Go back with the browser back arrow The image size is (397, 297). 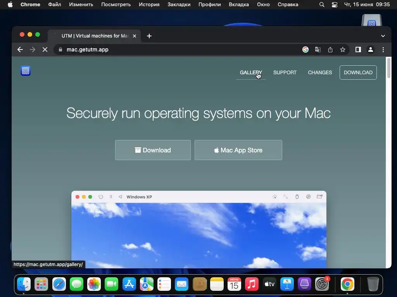click(x=20, y=49)
